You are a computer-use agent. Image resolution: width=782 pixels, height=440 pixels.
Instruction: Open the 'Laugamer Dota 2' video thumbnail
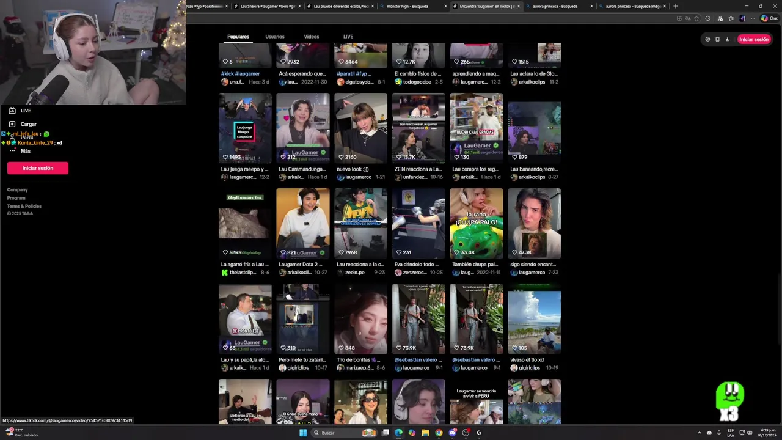pos(302,223)
